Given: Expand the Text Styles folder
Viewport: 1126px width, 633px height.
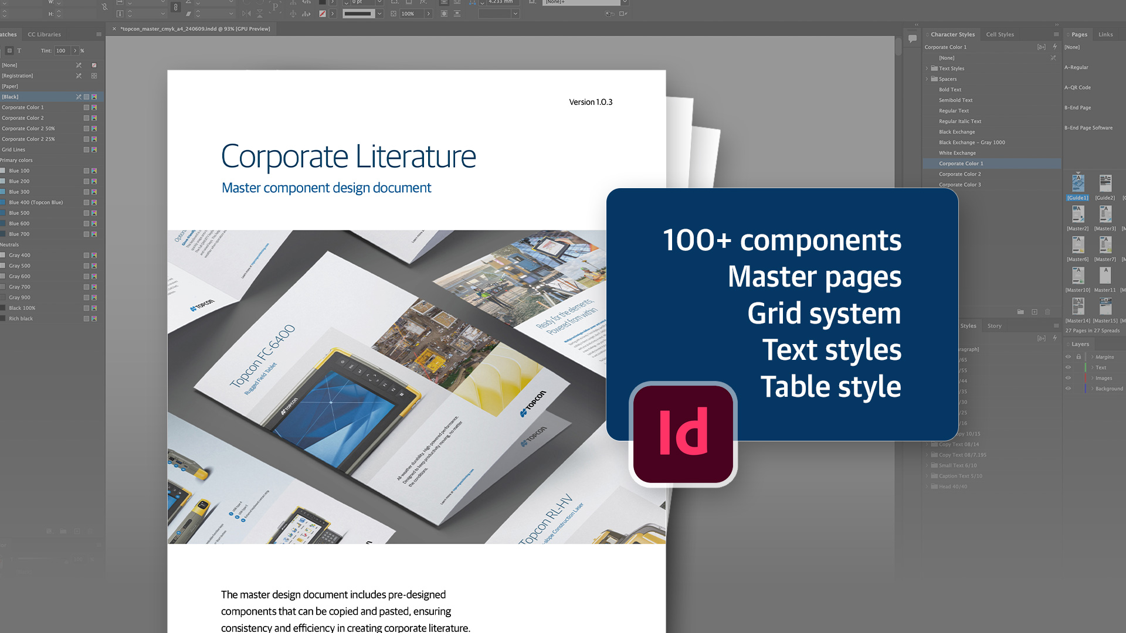Looking at the screenshot, I should click(x=927, y=69).
